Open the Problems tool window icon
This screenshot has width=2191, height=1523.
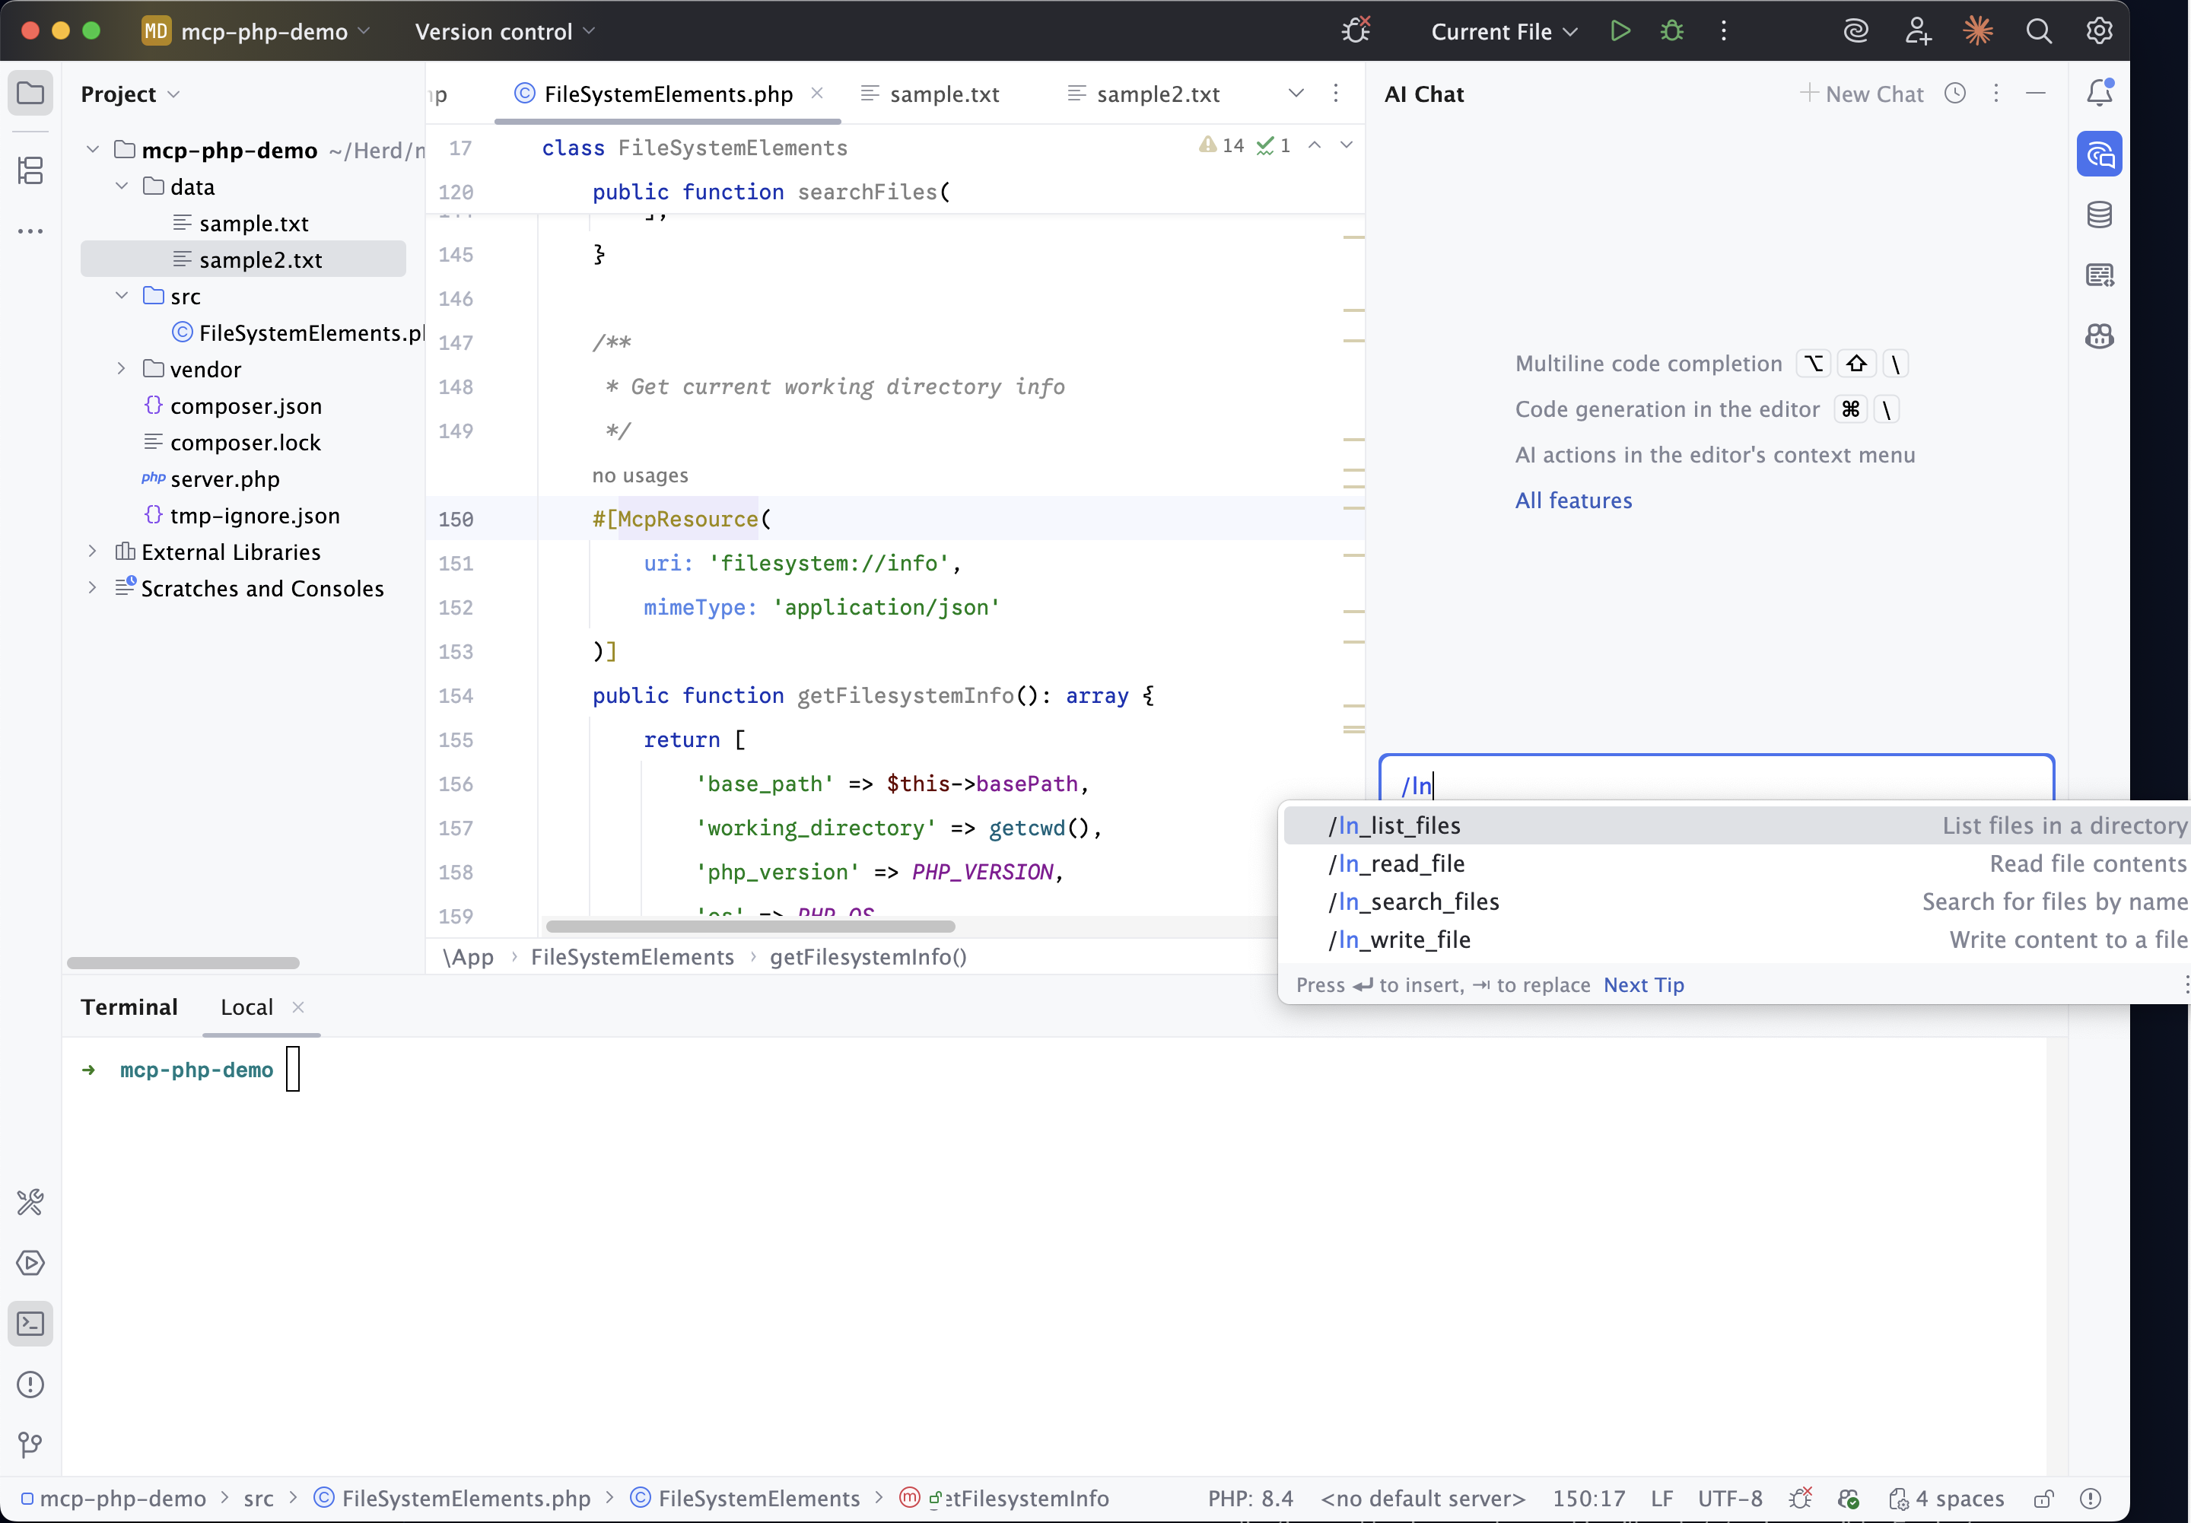click(30, 1385)
